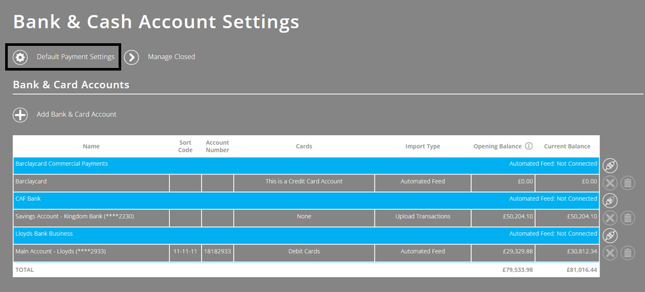Click the trash icon for Barclaycard row
The image size is (645, 292).
pyautogui.click(x=627, y=182)
